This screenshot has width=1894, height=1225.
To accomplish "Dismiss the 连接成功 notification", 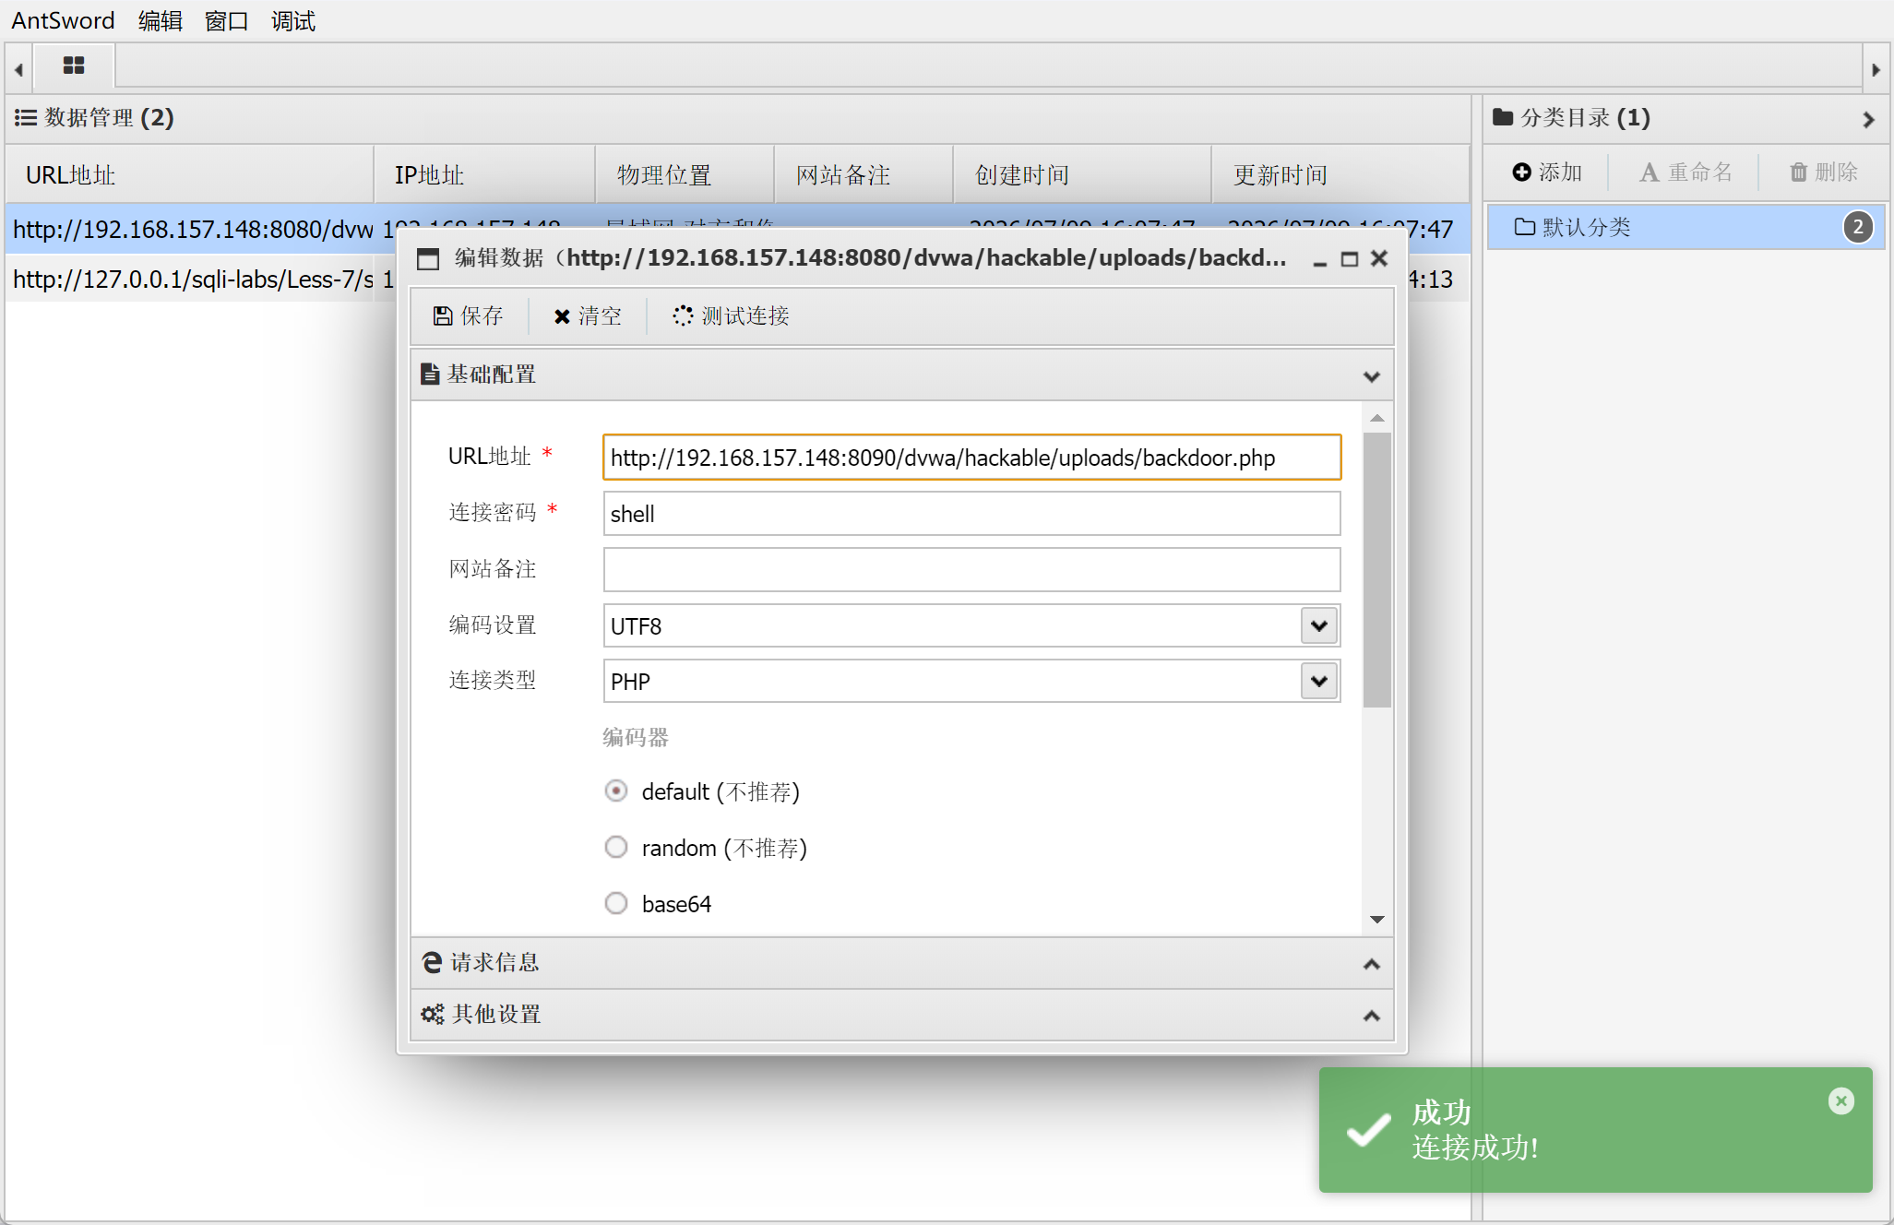I will pos(1841,1100).
